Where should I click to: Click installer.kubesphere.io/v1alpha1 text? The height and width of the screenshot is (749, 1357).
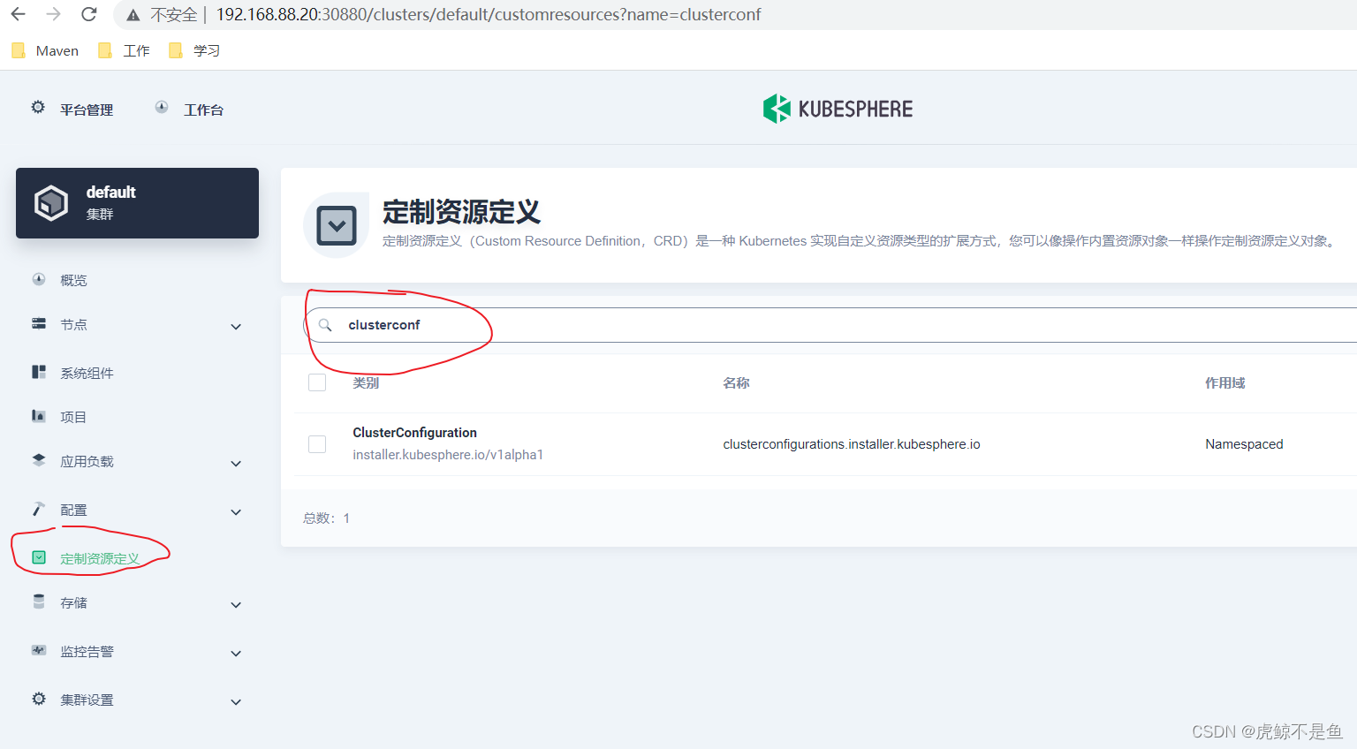pos(448,454)
